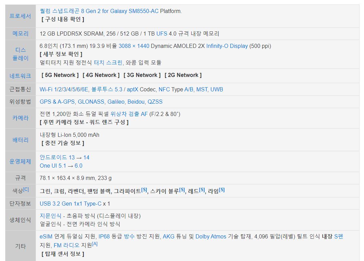
Task: Click the dimensions 78.1 × 163.4 × 8.9 mm
Action: click(67, 178)
